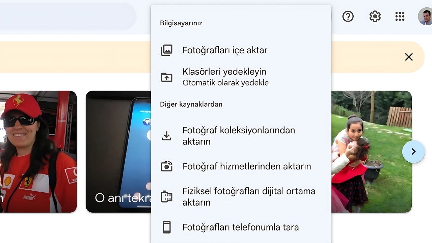Dismiss the yellow banner with X
The image size is (432, 243).
409,57
